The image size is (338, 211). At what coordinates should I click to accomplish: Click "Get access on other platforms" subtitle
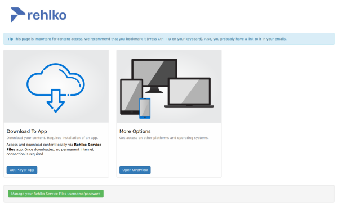coord(164,138)
